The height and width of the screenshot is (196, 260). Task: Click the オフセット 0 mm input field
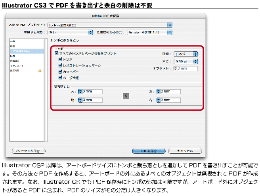pyautogui.click(x=187, y=69)
